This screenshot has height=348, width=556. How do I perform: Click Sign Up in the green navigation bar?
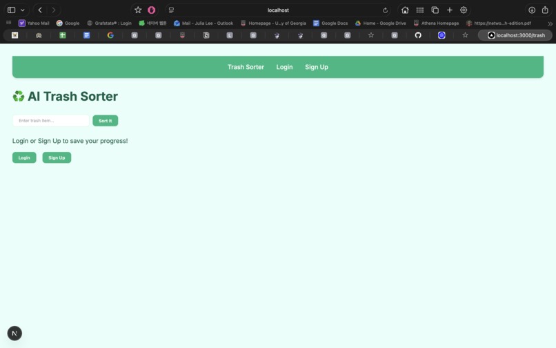pos(317,67)
